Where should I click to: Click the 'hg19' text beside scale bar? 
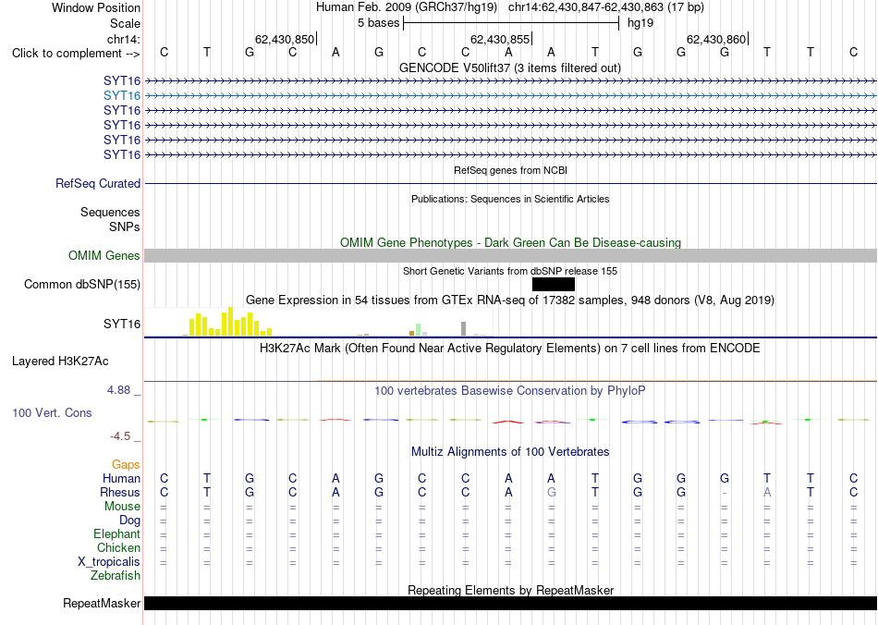(x=640, y=23)
